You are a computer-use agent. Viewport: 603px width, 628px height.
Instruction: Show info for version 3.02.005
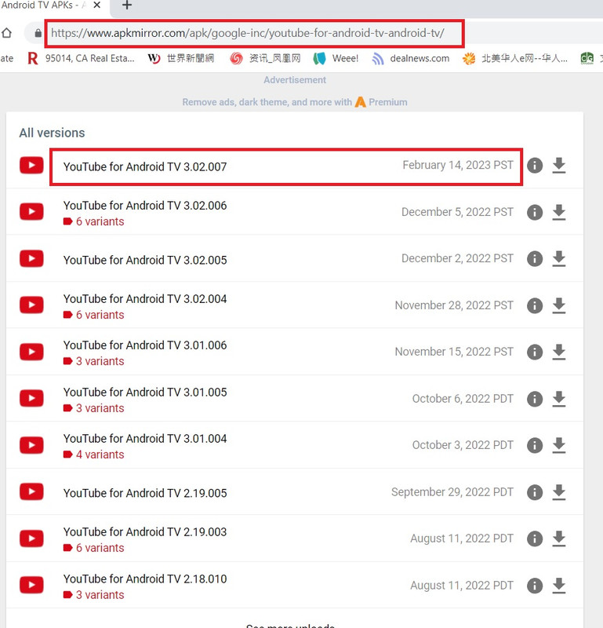pyautogui.click(x=535, y=259)
